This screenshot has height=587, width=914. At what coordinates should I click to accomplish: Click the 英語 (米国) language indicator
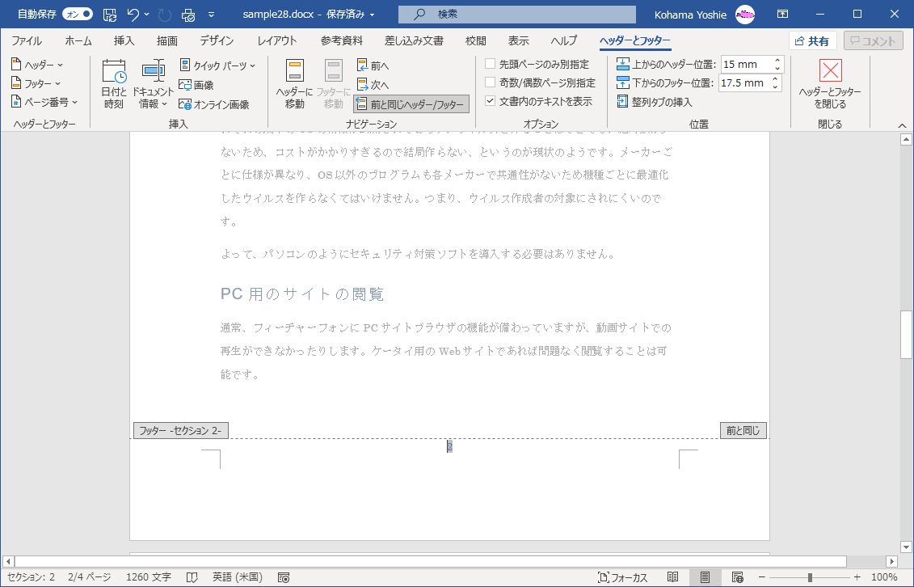coord(238,577)
